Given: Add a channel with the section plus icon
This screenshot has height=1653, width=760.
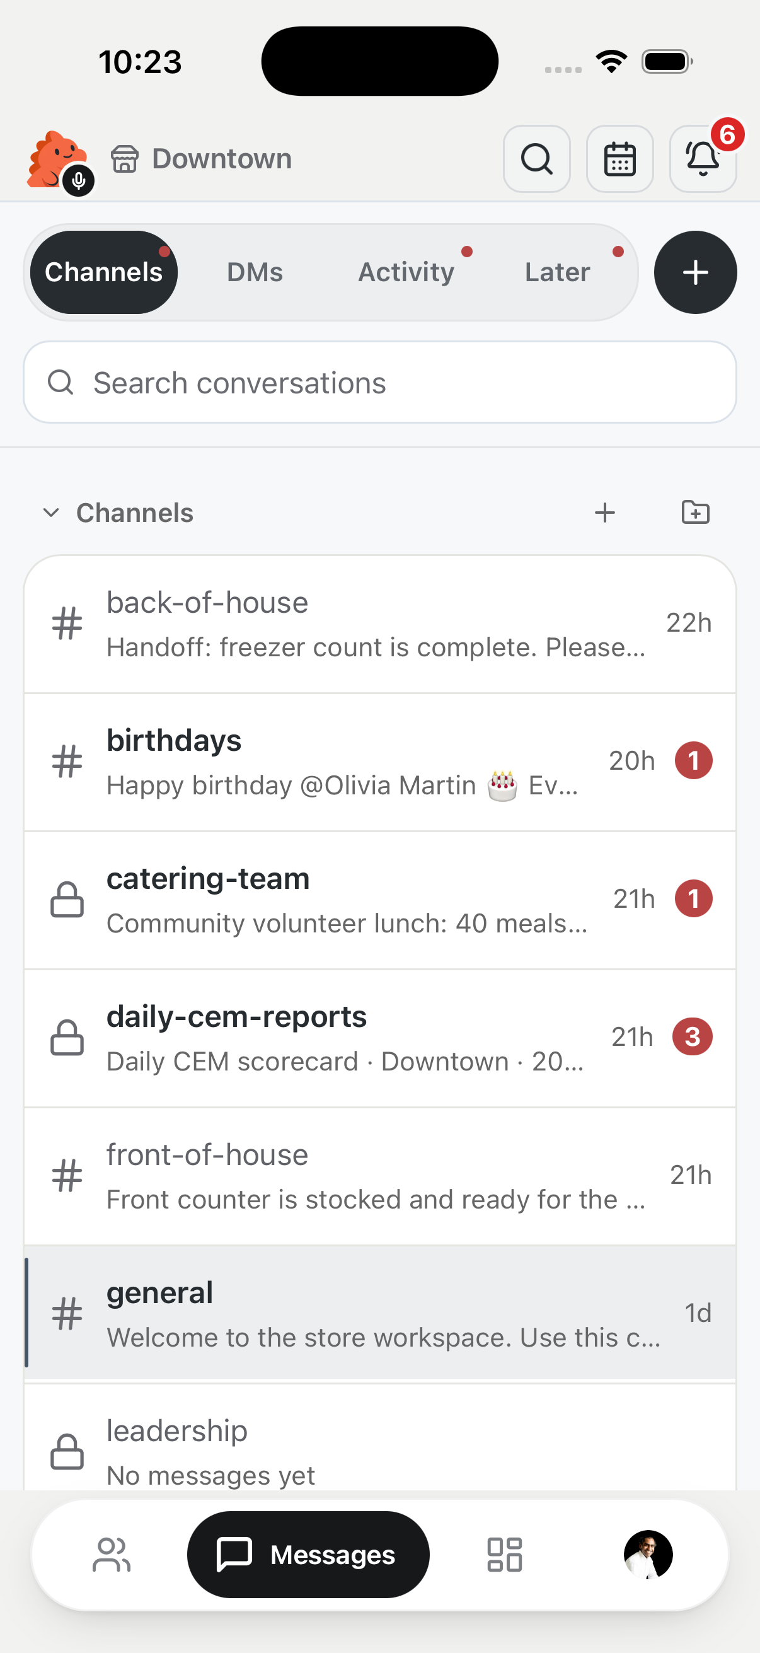Looking at the screenshot, I should (x=604, y=513).
